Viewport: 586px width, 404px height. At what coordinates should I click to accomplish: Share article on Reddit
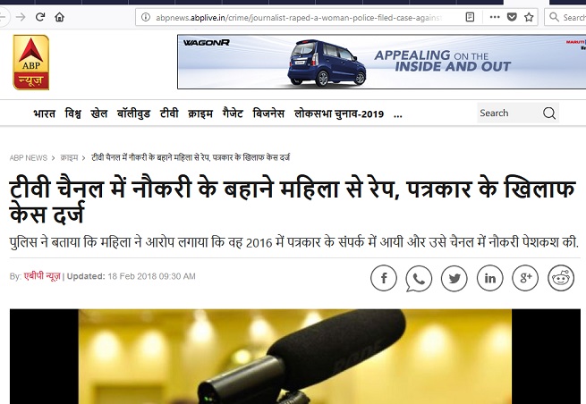tap(561, 278)
